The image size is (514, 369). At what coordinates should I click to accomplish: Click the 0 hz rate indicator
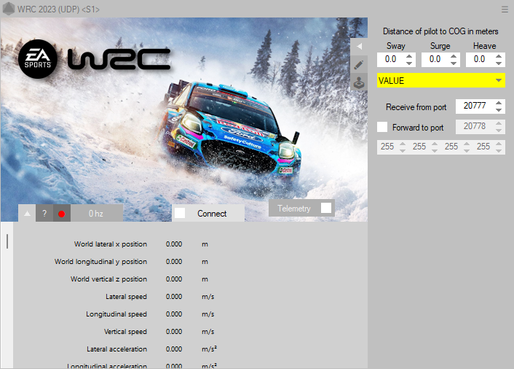[96, 214]
